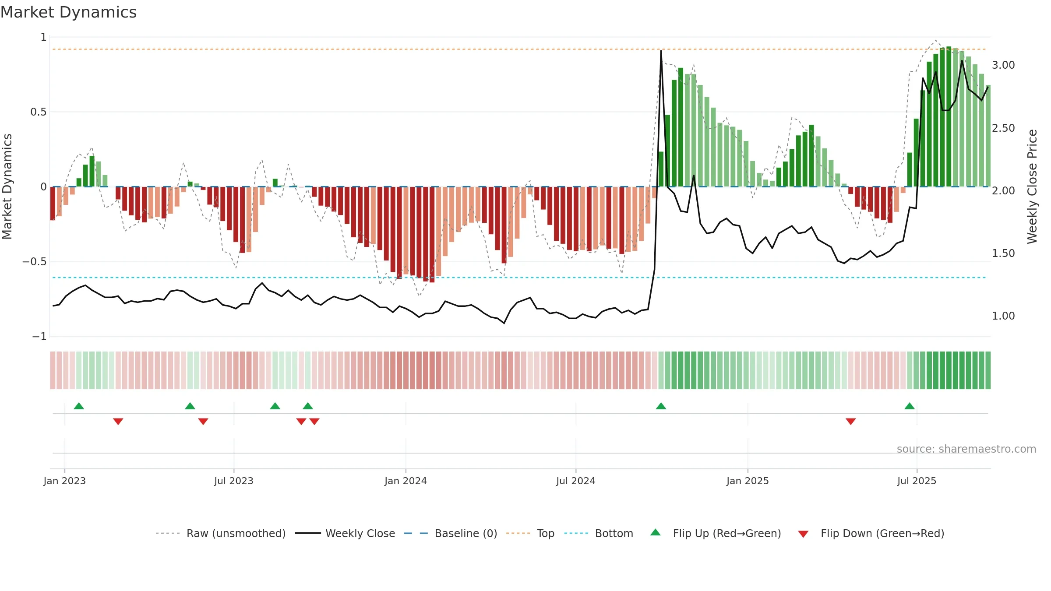Toggle the Raw (unsmoothed) legend entry

tap(221, 533)
